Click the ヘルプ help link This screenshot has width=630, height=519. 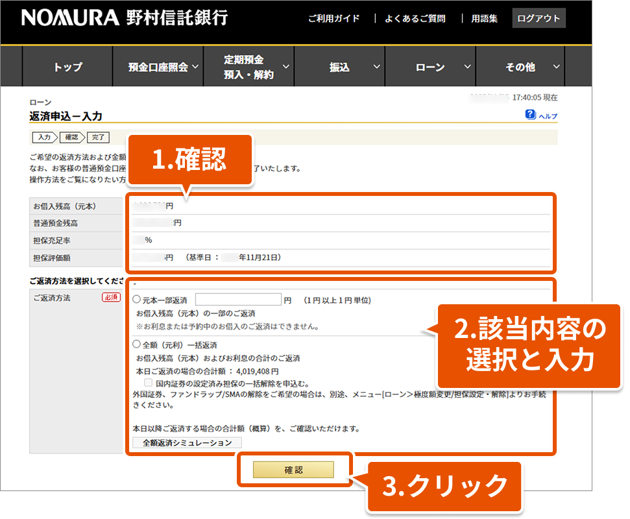pos(548,116)
